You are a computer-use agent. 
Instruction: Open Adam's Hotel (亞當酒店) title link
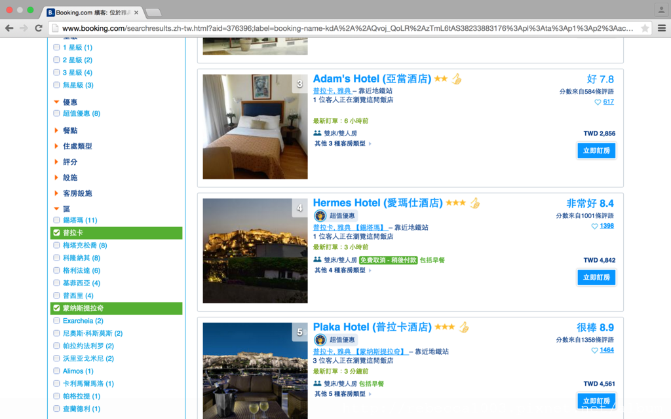(x=372, y=79)
